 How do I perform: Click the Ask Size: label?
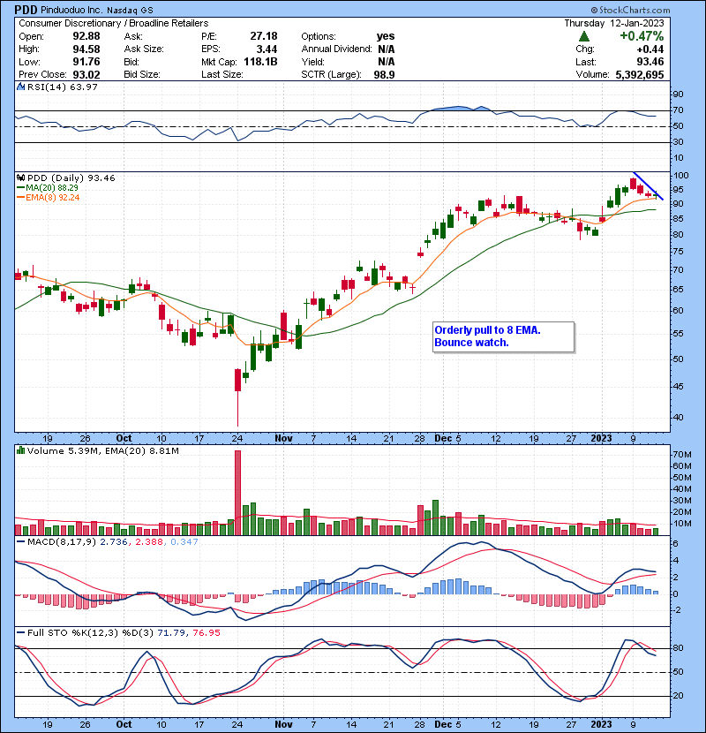click(x=144, y=49)
